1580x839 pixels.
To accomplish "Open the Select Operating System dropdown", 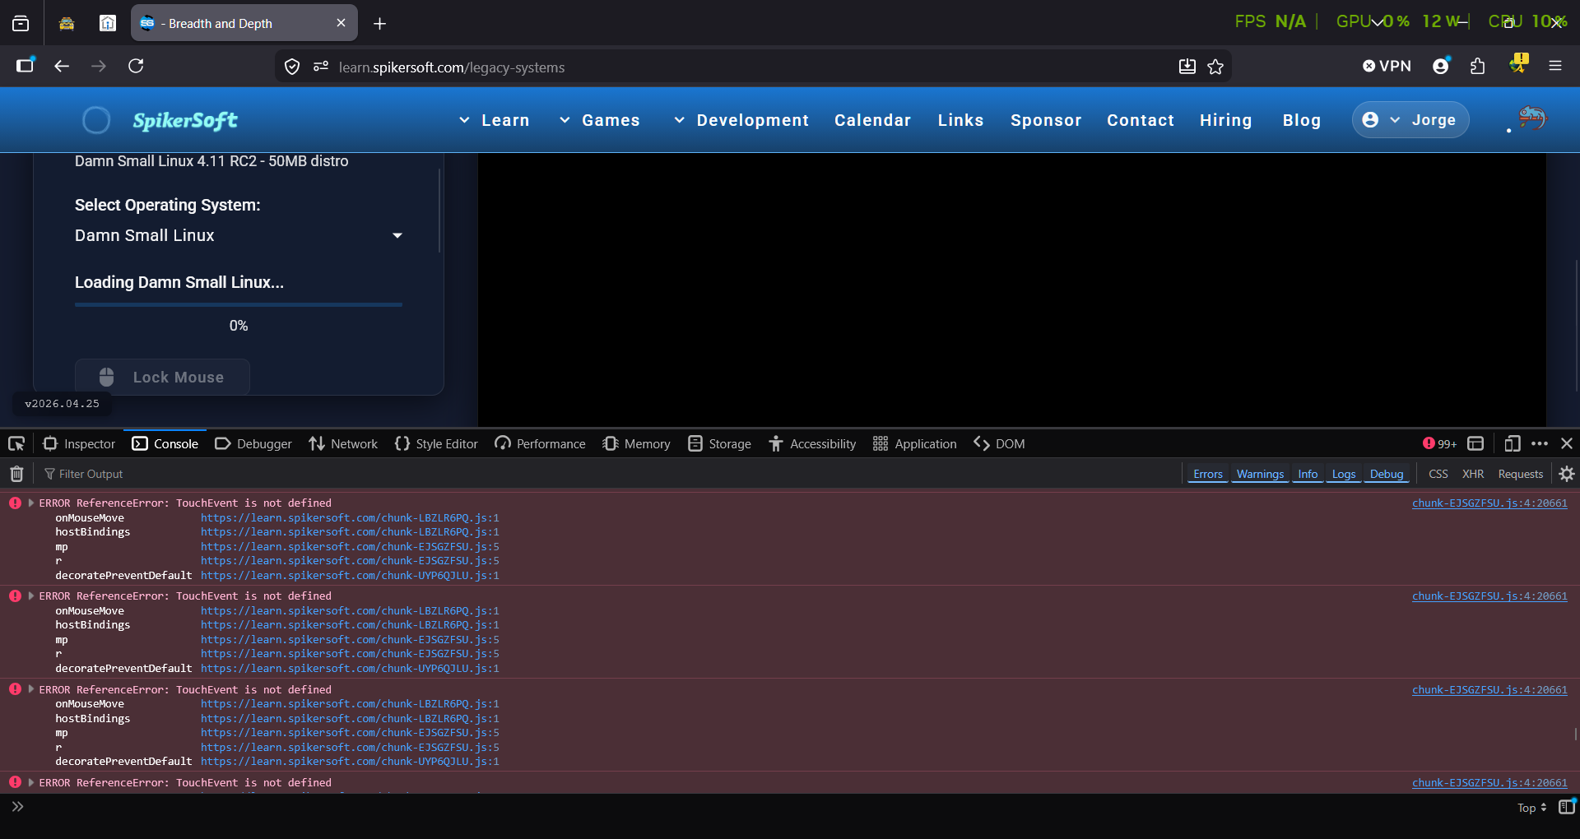I will (x=239, y=236).
